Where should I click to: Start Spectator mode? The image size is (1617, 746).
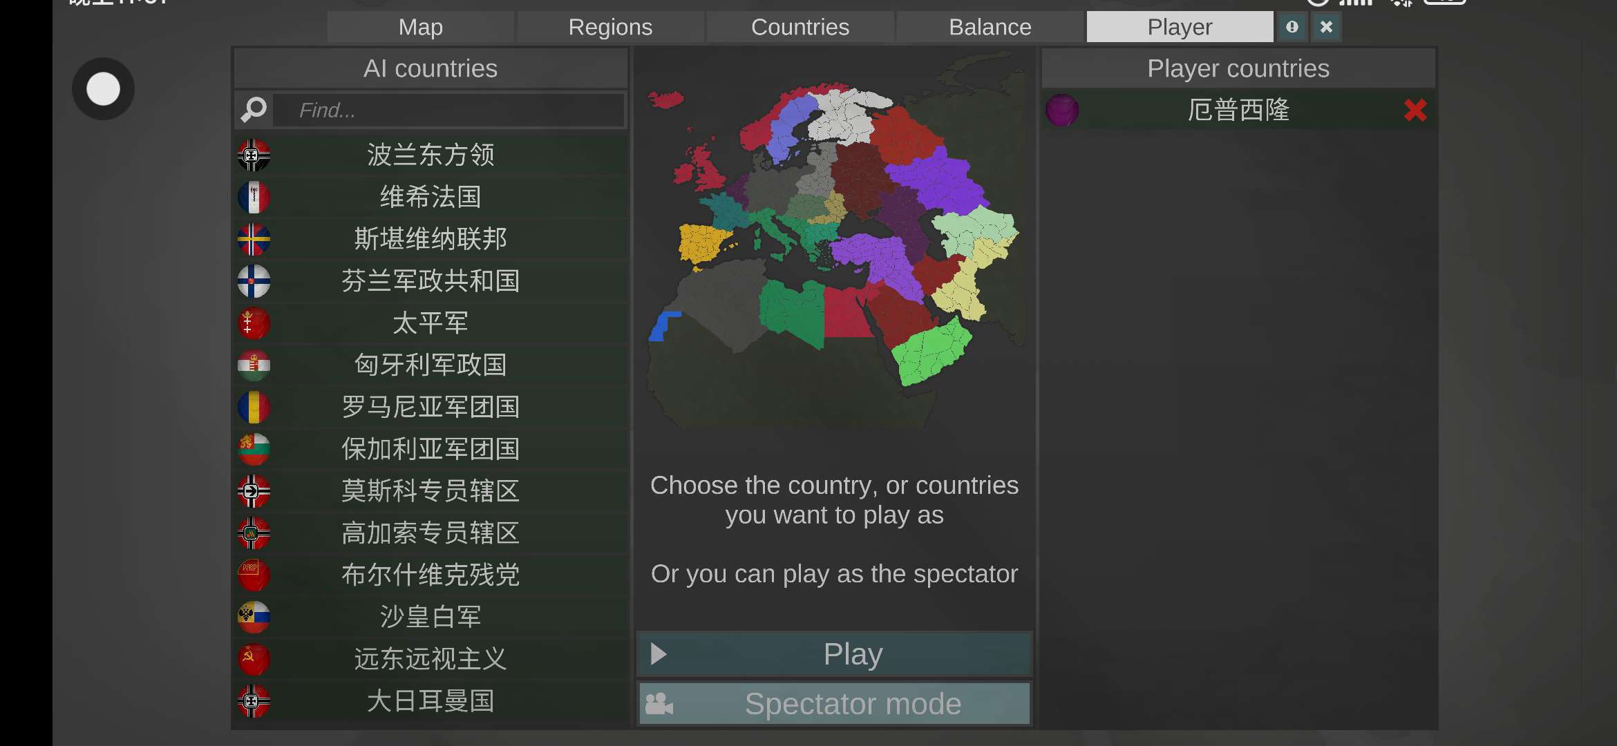pyautogui.click(x=834, y=704)
